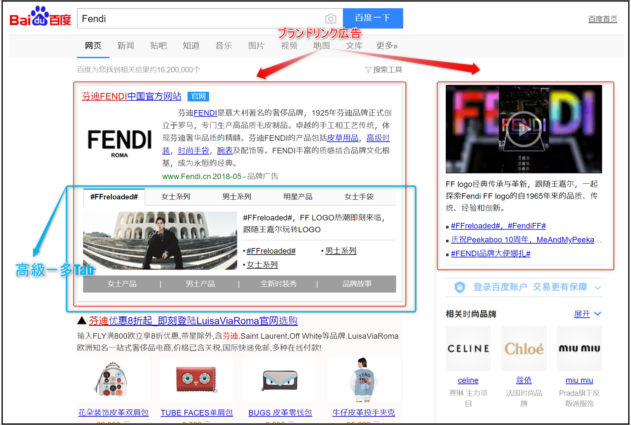This screenshot has width=631, height=425.
Task: Click the Chloé brand logo
Action: (x=524, y=349)
